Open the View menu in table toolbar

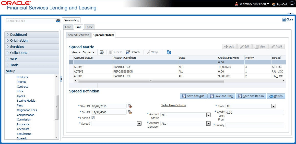pos(76,52)
